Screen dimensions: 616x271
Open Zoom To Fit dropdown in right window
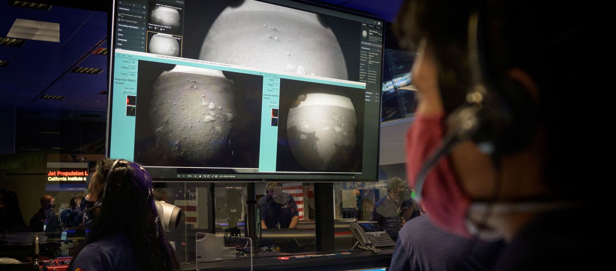tap(273, 106)
